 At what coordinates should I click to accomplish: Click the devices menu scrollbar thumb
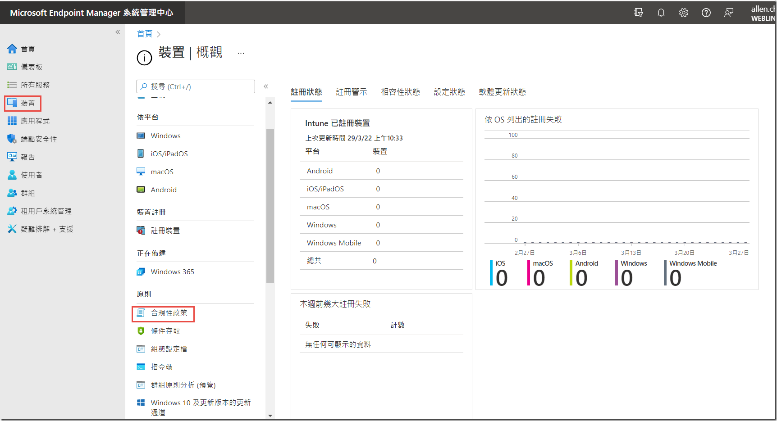[270, 206]
